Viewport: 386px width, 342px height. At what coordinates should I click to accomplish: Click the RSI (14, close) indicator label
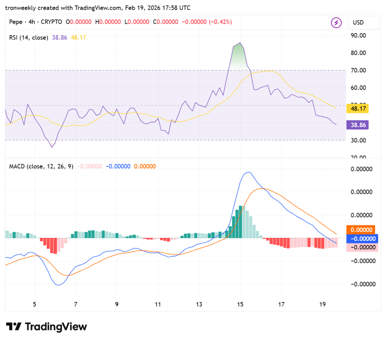(x=29, y=37)
